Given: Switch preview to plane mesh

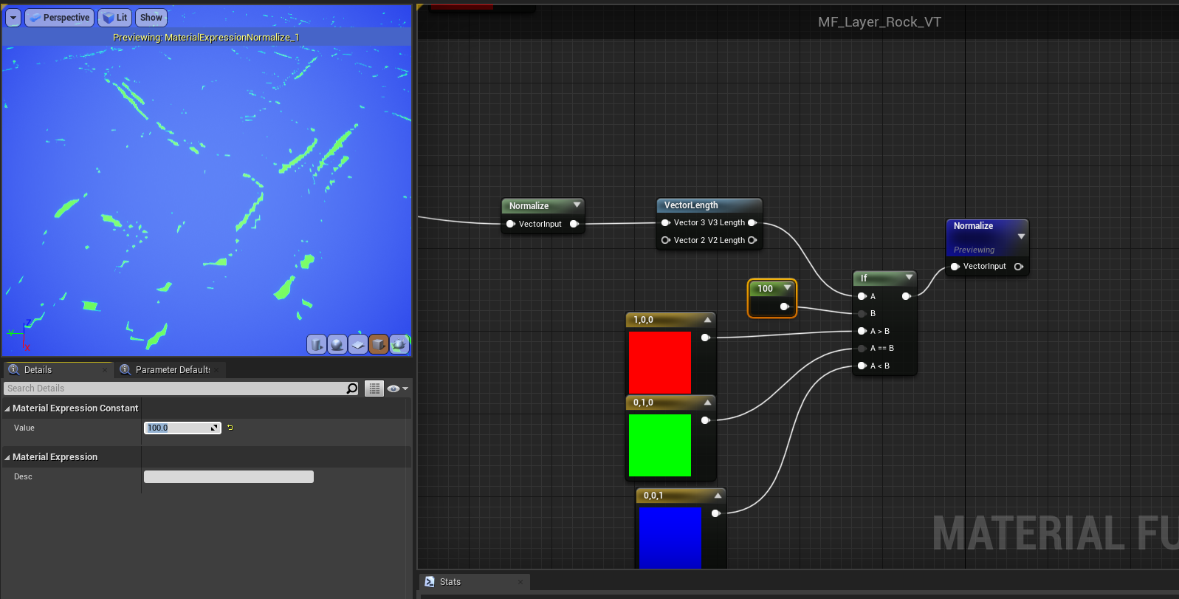Looking at the screenshot, I should (358, 344).
